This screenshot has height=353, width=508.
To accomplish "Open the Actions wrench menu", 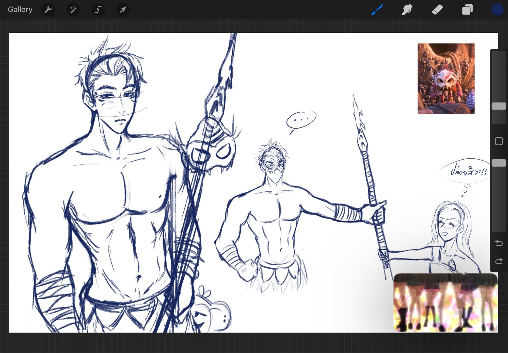I will tap(48, 10).
